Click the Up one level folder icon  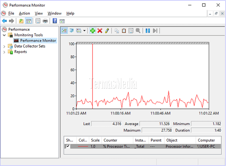(21, 21)
